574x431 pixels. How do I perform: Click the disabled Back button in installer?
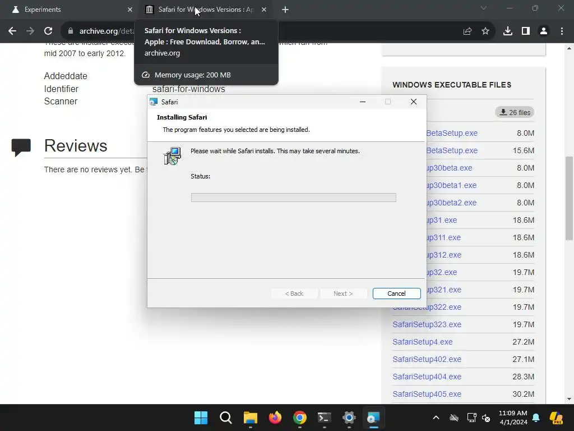[294, 294]
